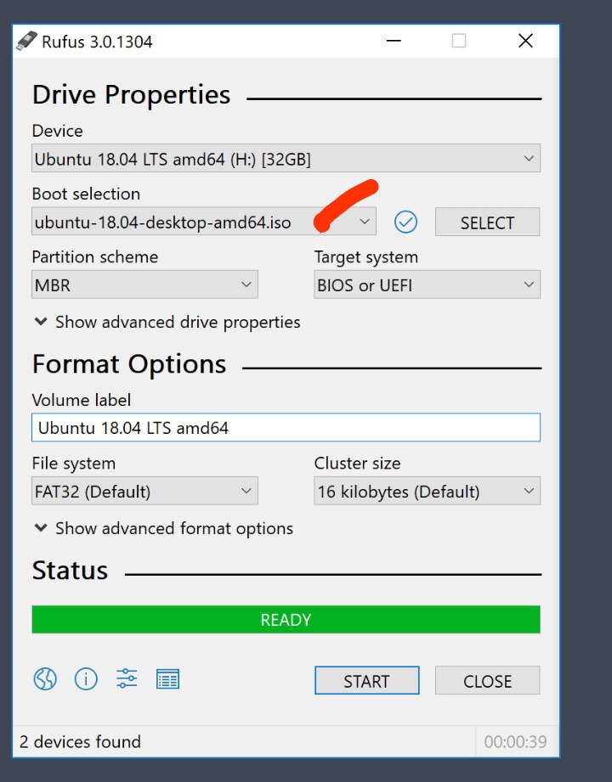Click the 00:00:39 elapsed timer
This screenshot has width=612, height=782.
click(x=515, y=741)
